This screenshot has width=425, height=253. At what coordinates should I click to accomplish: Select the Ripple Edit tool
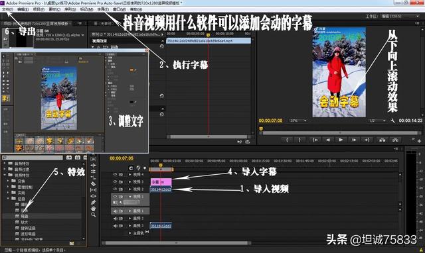pos(93,165)
